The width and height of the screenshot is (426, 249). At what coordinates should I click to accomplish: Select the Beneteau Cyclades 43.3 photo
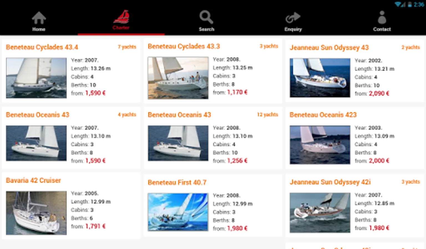pos(178,78)
